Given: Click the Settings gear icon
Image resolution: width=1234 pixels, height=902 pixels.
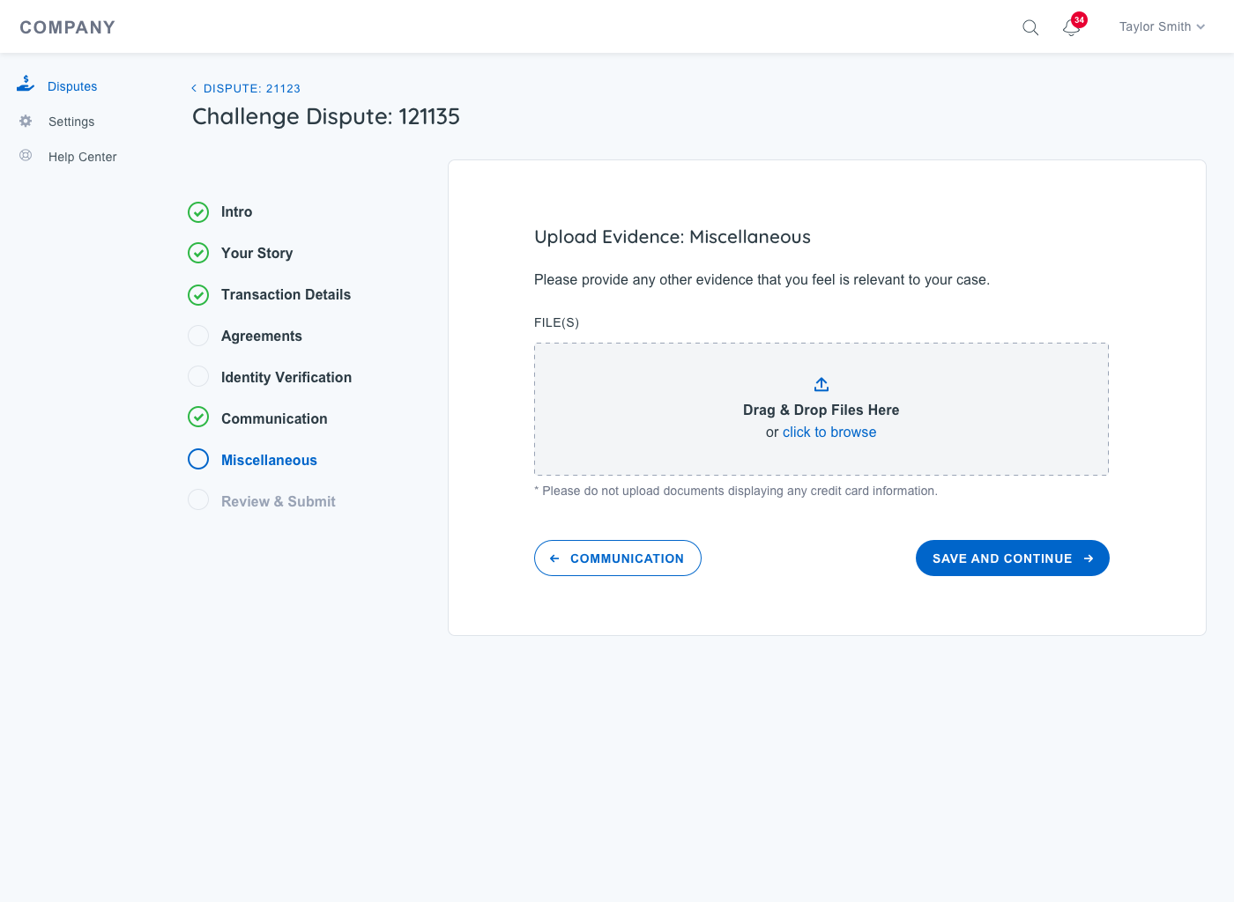Looking at the screenshot, I should pos(26,122).
